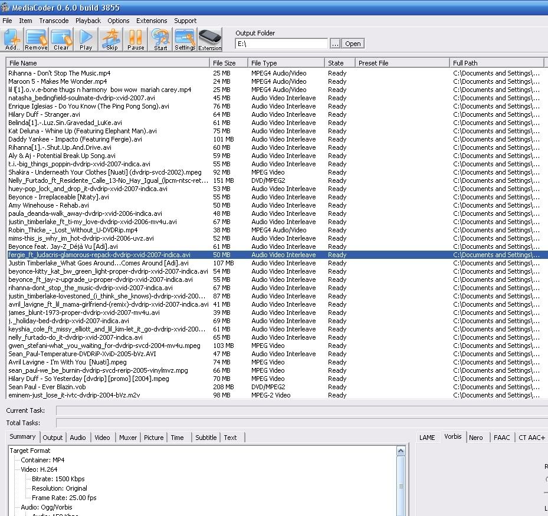The image size is (548, 516).
Task: Click the summary panel scrollbar thumb
Action: [x=401, y=486]
